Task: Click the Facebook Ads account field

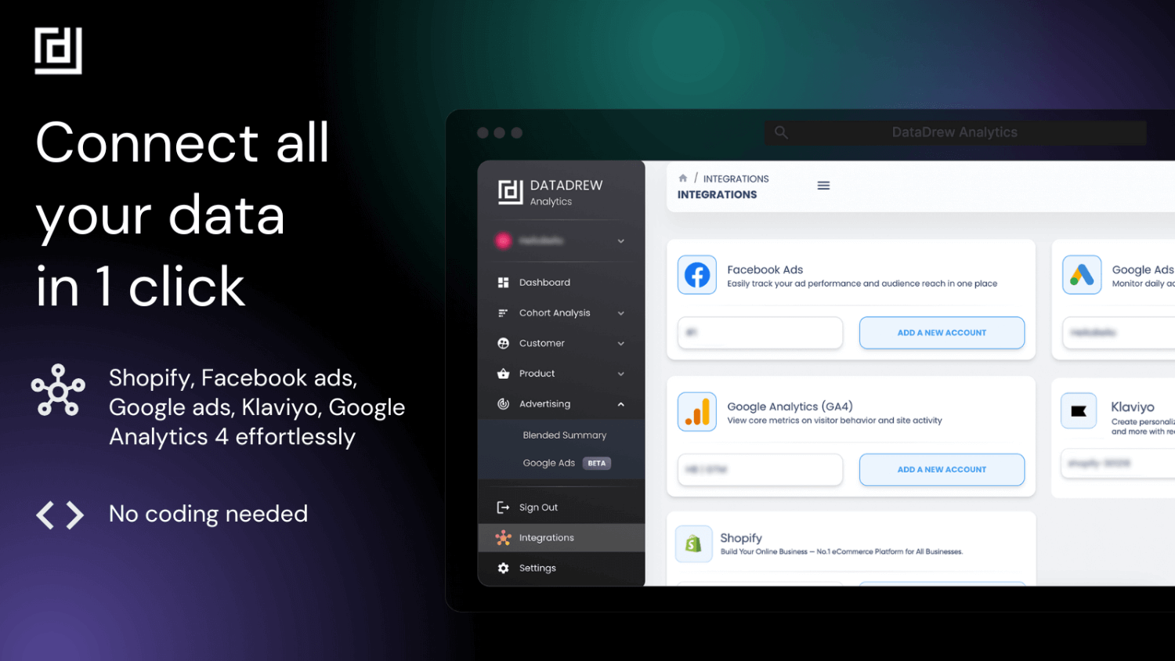Action: click(x=760, y=333)
